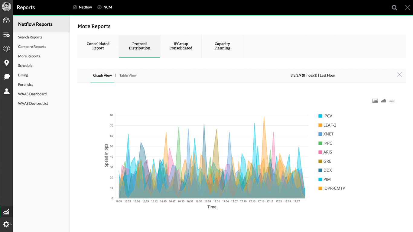Click the chat bubble icon in sidebar

6,77
